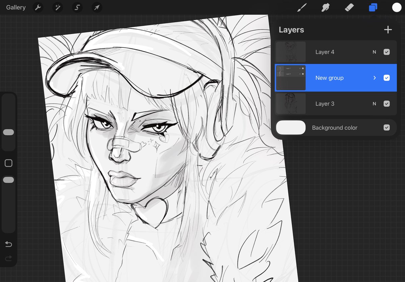Viewport: 405px width, 282px height.
Task: Switch to the Smudge tool
Action: (325, 7)
